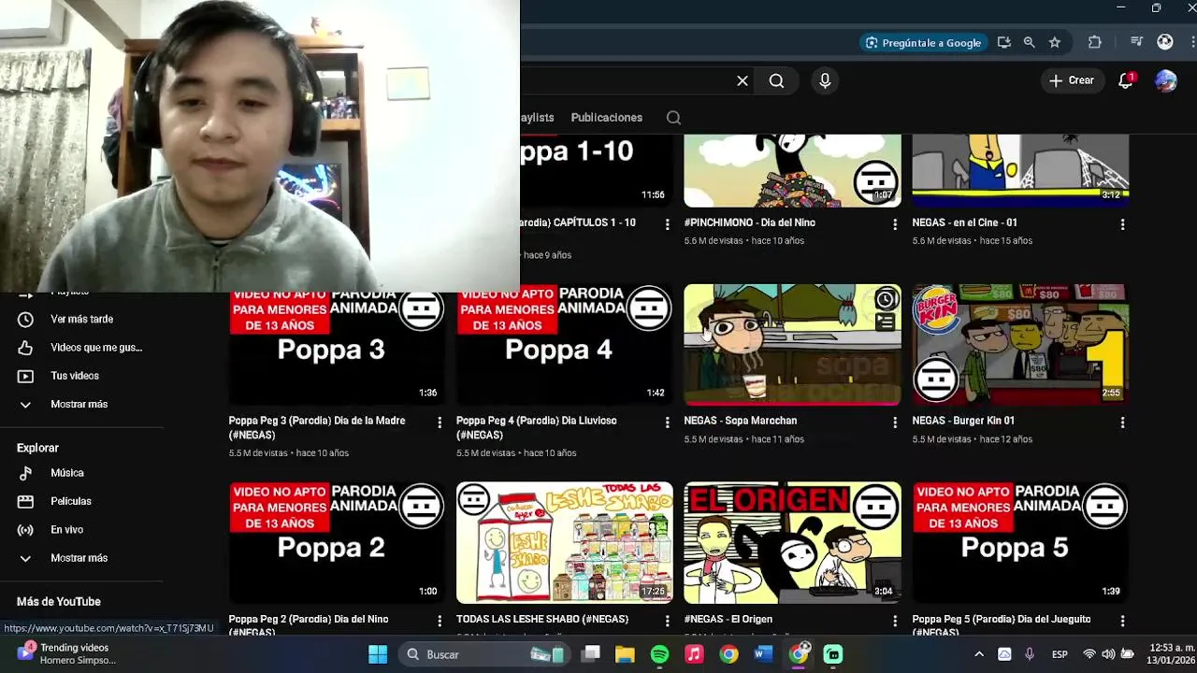
Task: Add Sopa Marochan to Watch Later clock icon
Action: point(885,300)
